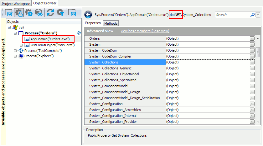The width and height of the screenshot is (263, 146).
Task: Click the gears-only toolbar icon
Action: tap(29, 13)
